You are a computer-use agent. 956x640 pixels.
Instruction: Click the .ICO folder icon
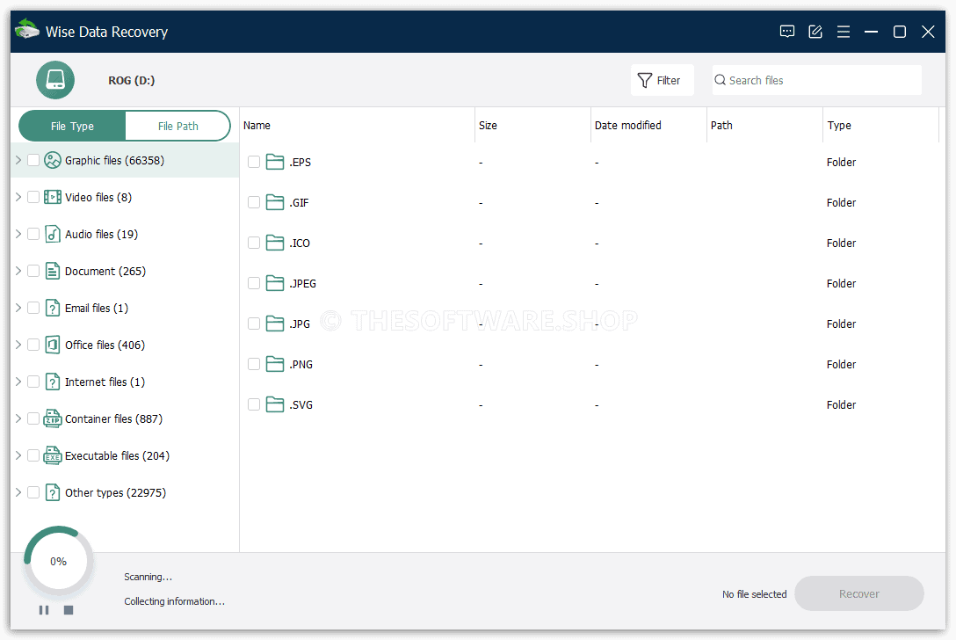click(x=275, y=243)
